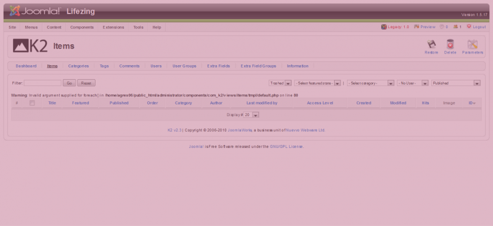
Task: Click the Delete toolbar icon
Action: (x=450, y=44)
